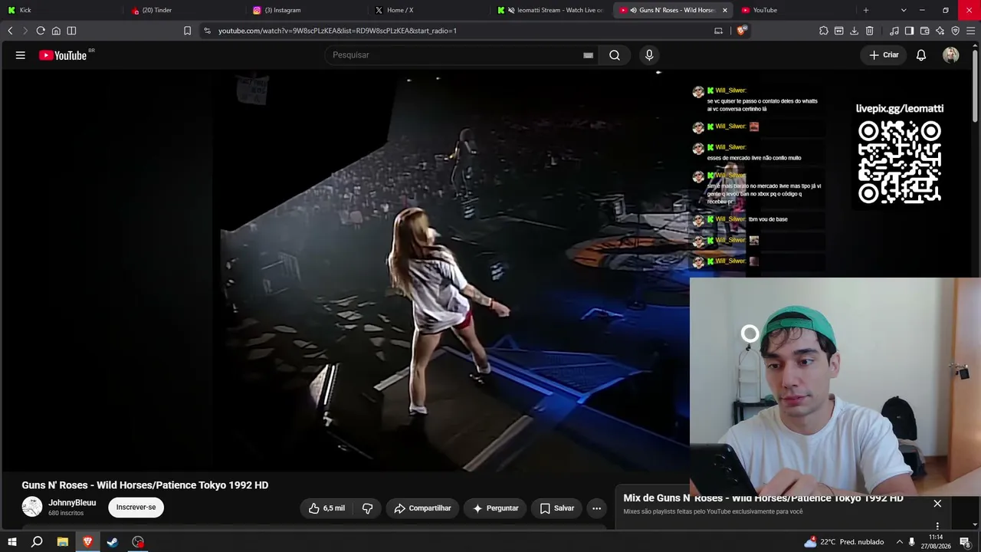
Task: Click the Inscrever-se subscribe button
Action: (136, 507)
